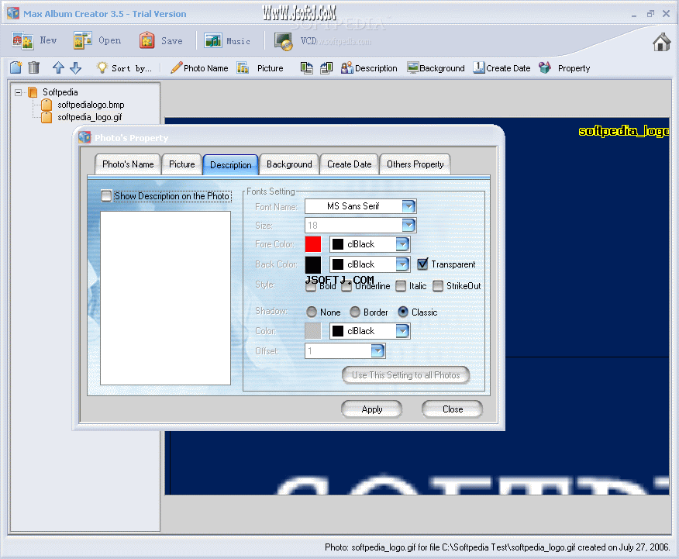Switch to the Others Property tab
The height and width of the screenshot is (559, 679).
pyautogui.click(x=415, y=164)
